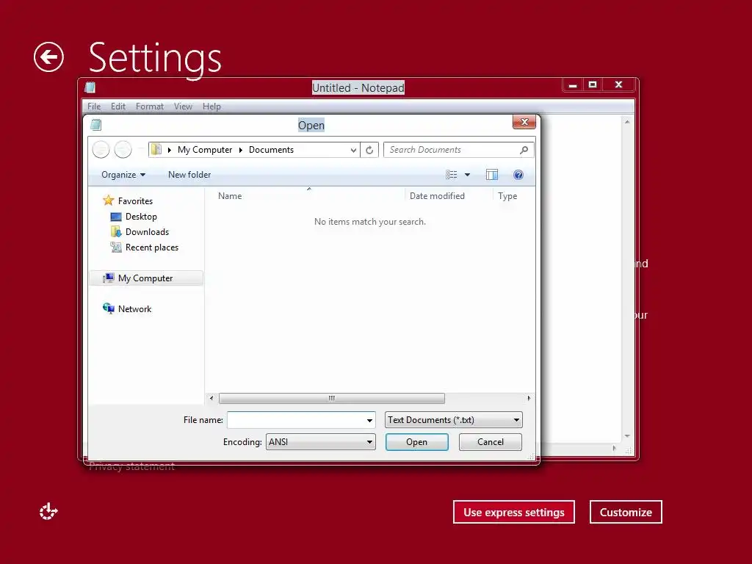Refresh the Documents folder listing
The image size is (752, 564).
tap(369, 150)
